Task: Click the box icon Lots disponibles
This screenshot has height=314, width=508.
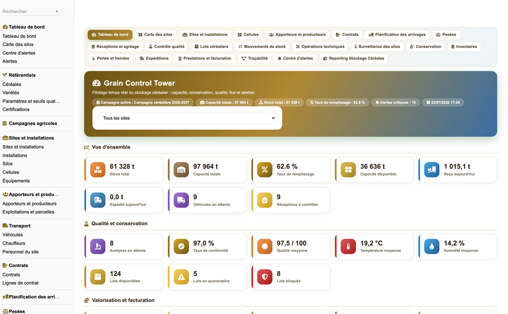Action: click(98, 277)
